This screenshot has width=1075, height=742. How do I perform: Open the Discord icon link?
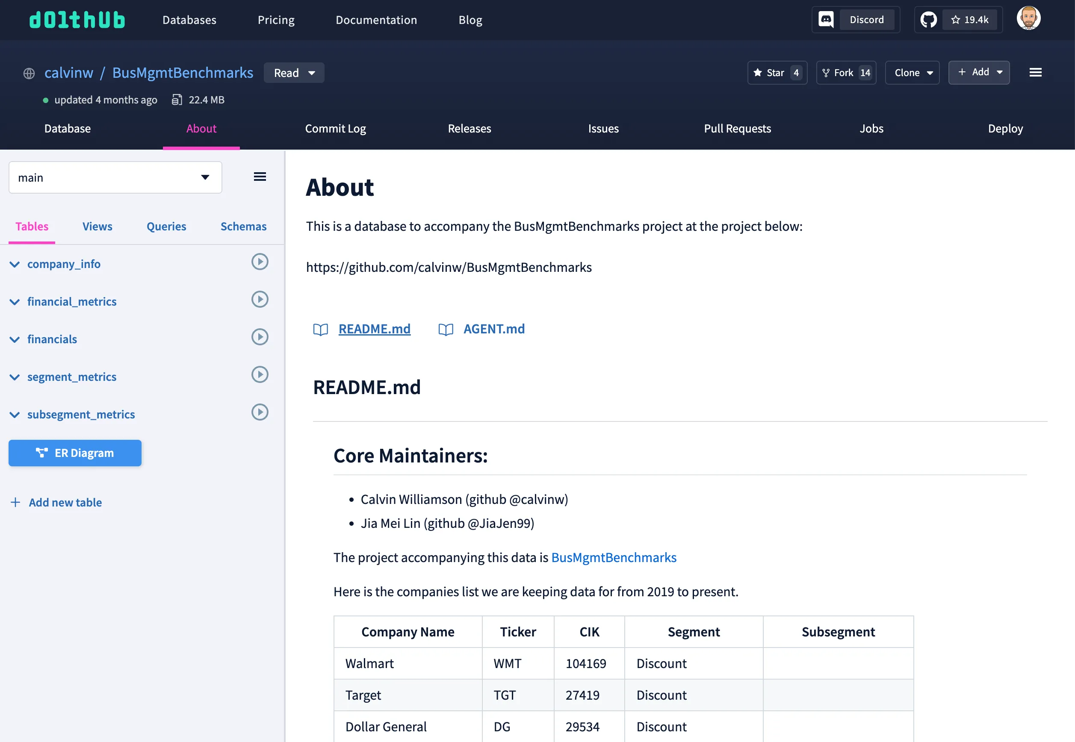tap(826, 20)
